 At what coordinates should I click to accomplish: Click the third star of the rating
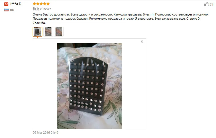41,4
